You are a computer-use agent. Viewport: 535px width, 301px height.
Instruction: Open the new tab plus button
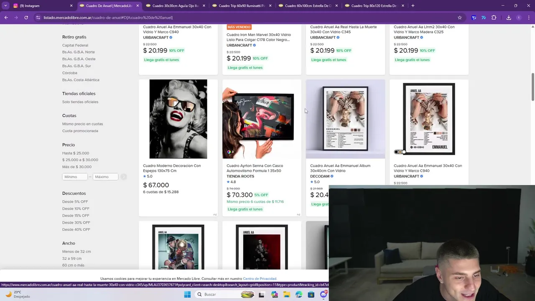tap(413, 6)
